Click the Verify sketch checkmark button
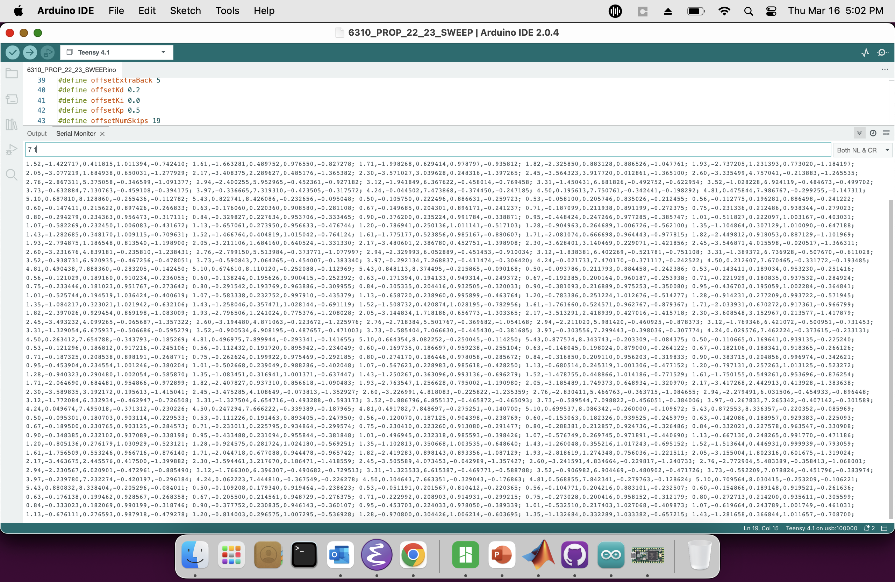Image resolution: width=895 pixels, height=582 pixels. [x=12, y=52]
